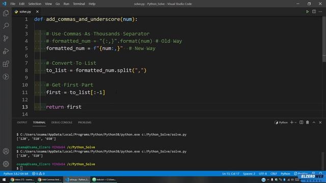This screenshot has width=326, height=183.
Task: Click terminal output ['120', '510', '650']
Action: coord(36,139)
